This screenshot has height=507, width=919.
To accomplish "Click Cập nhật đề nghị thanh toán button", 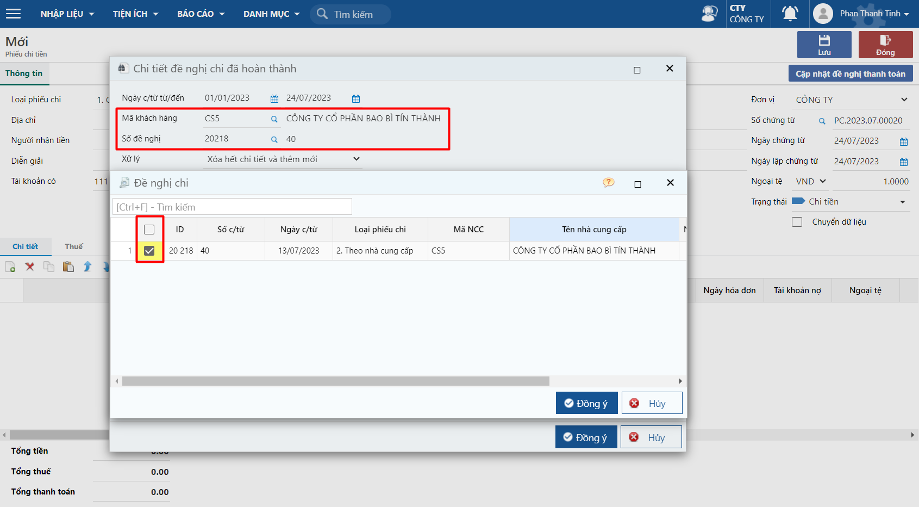I will [850, 73].
